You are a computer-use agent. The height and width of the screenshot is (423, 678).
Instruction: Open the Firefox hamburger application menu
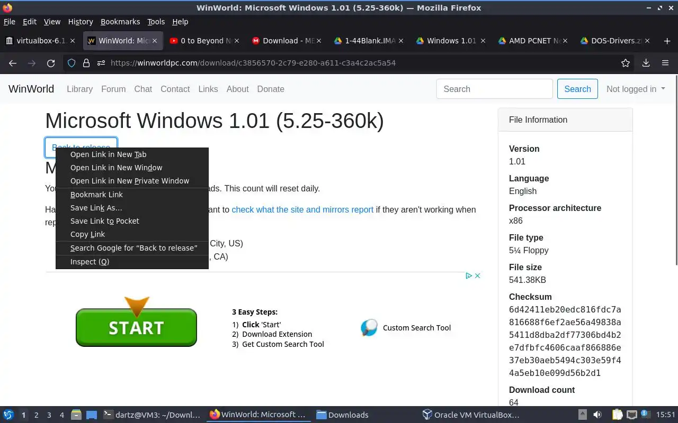(665, 63)
